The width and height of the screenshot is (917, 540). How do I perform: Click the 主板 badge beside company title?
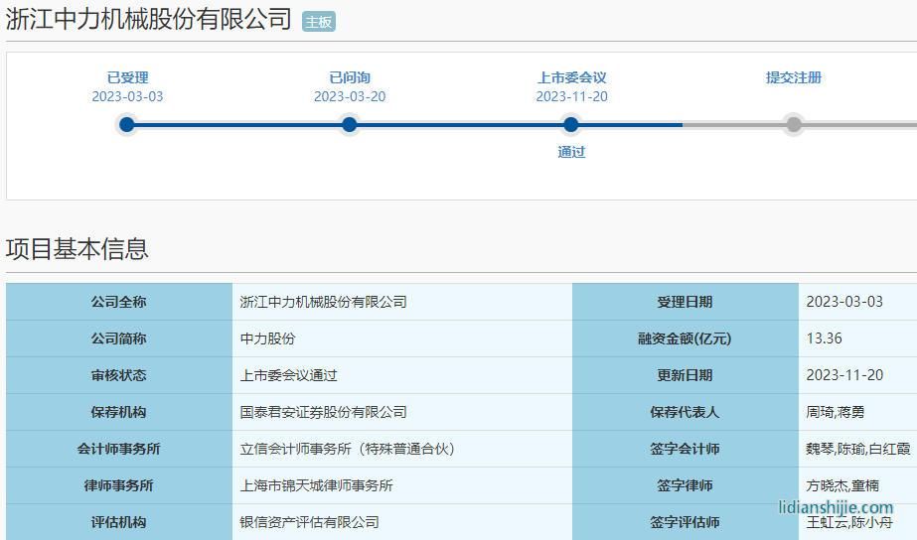click(318, 22)
